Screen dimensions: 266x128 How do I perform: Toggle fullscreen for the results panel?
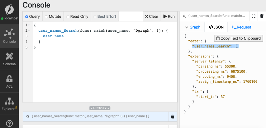(x=254, y=16)
